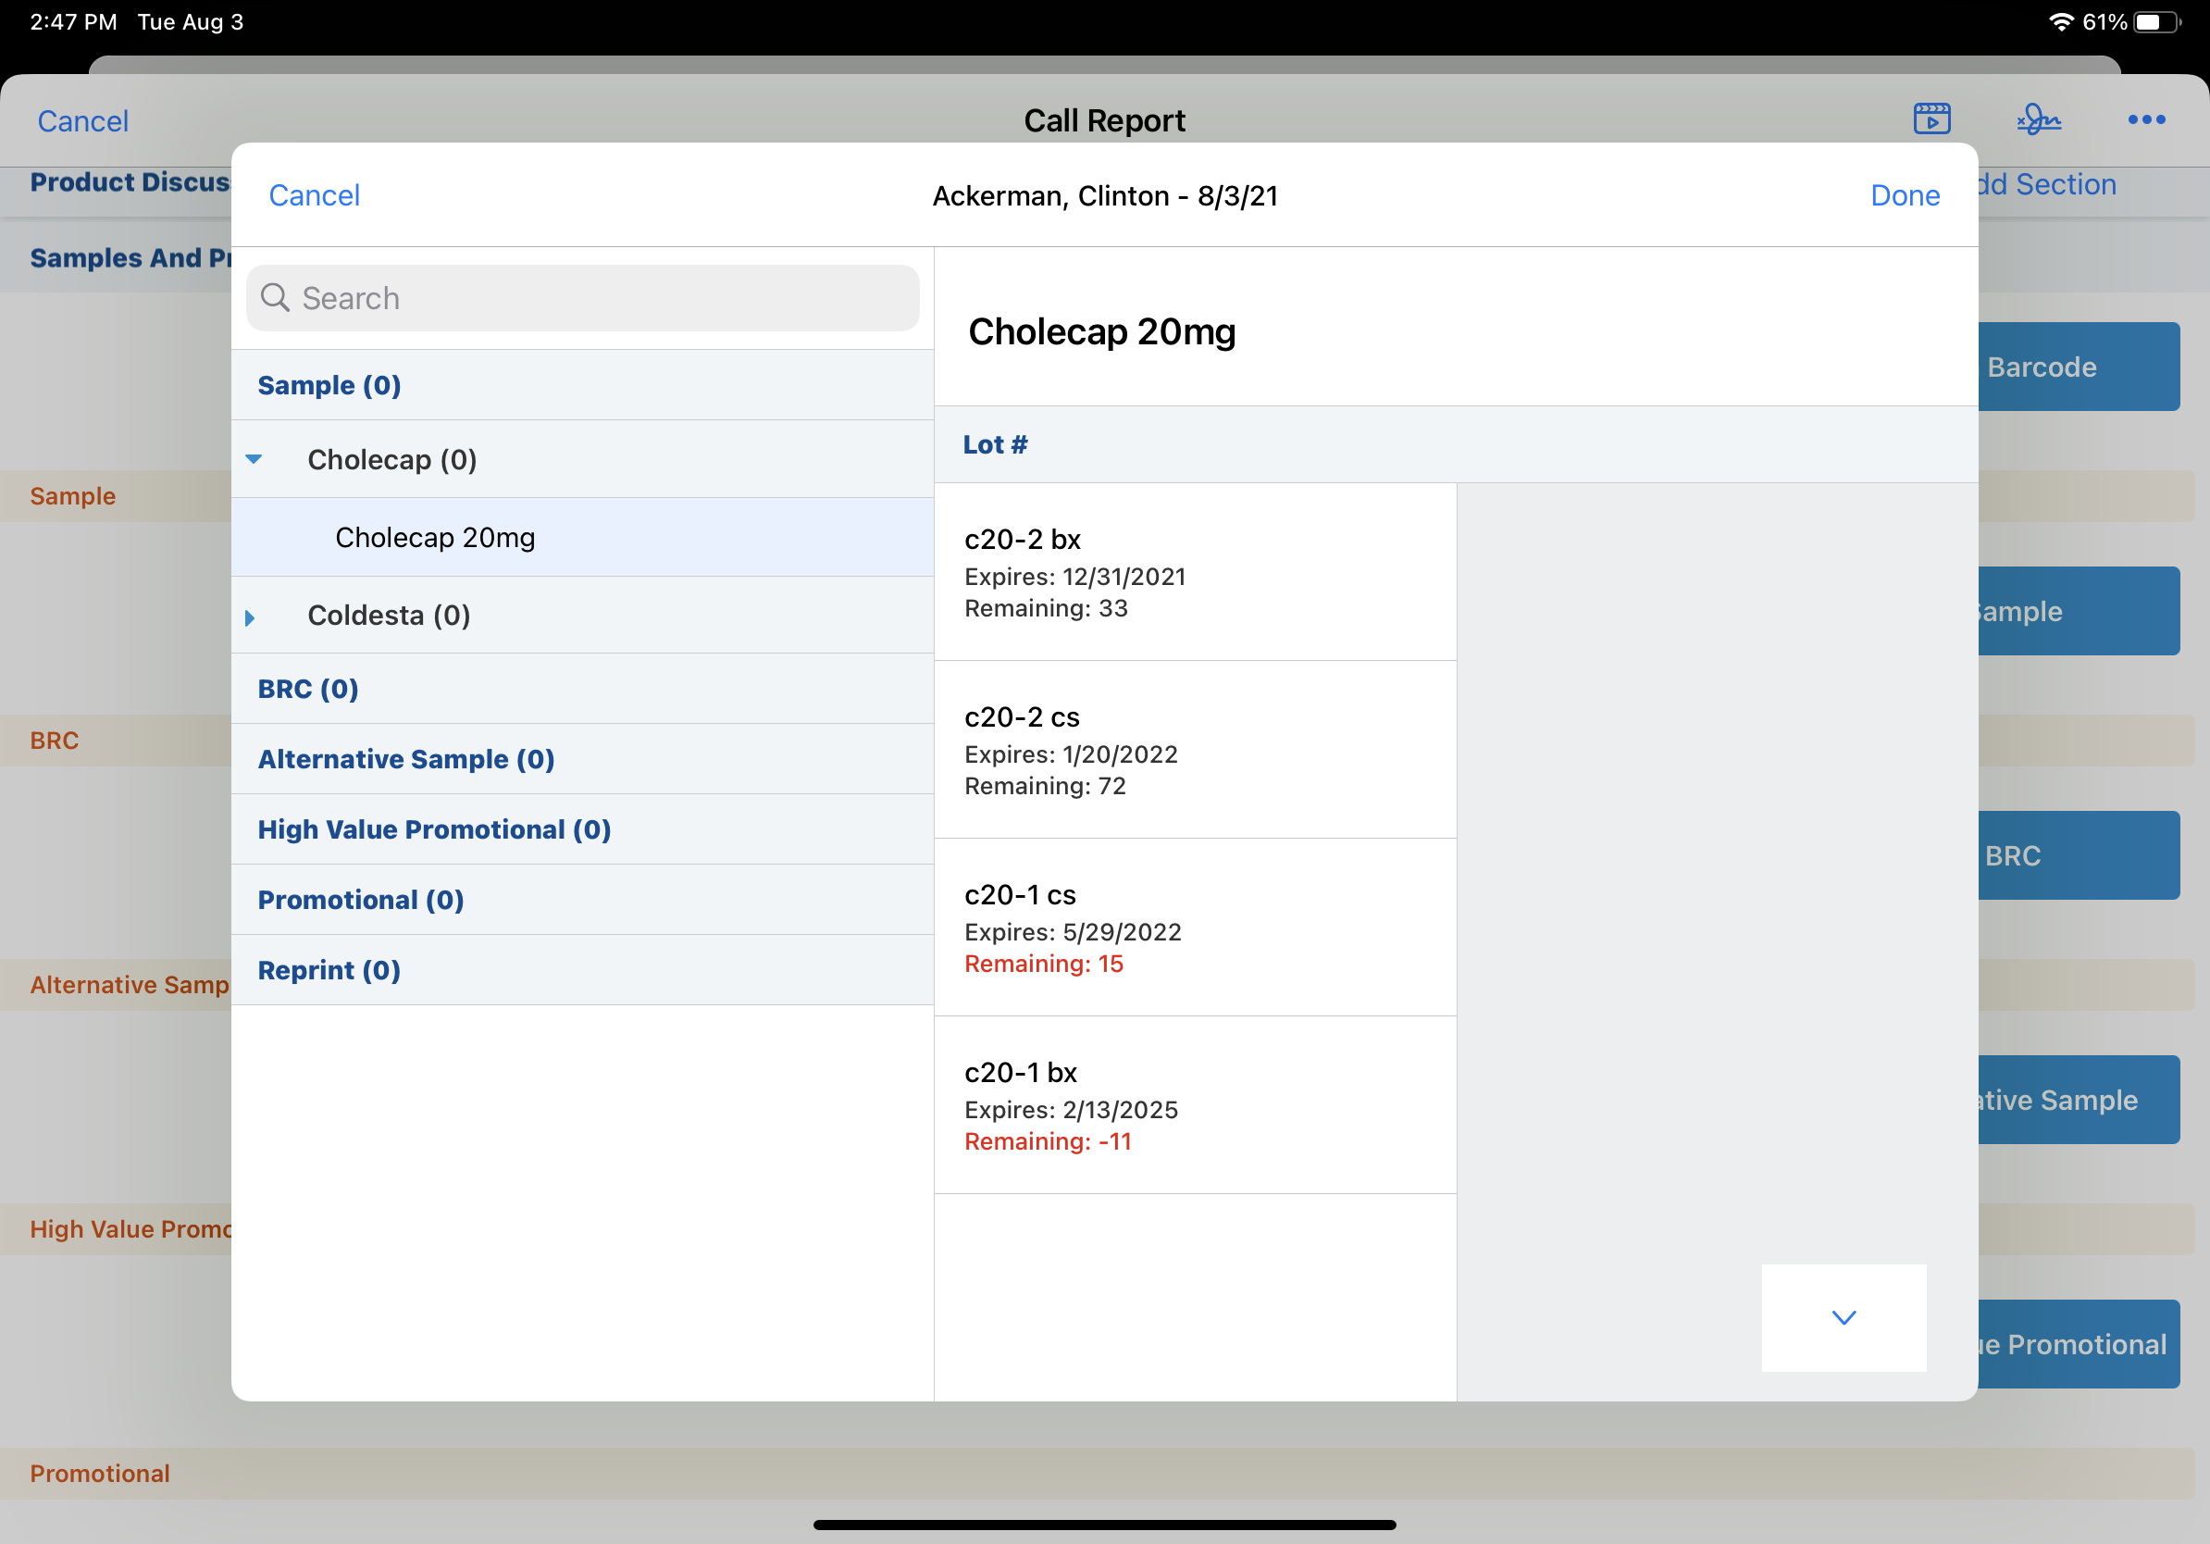The height and width of the screenshot is (1544, 2210).
Task: Tap the signature capture icon
Action: [x=2038, y=119]
